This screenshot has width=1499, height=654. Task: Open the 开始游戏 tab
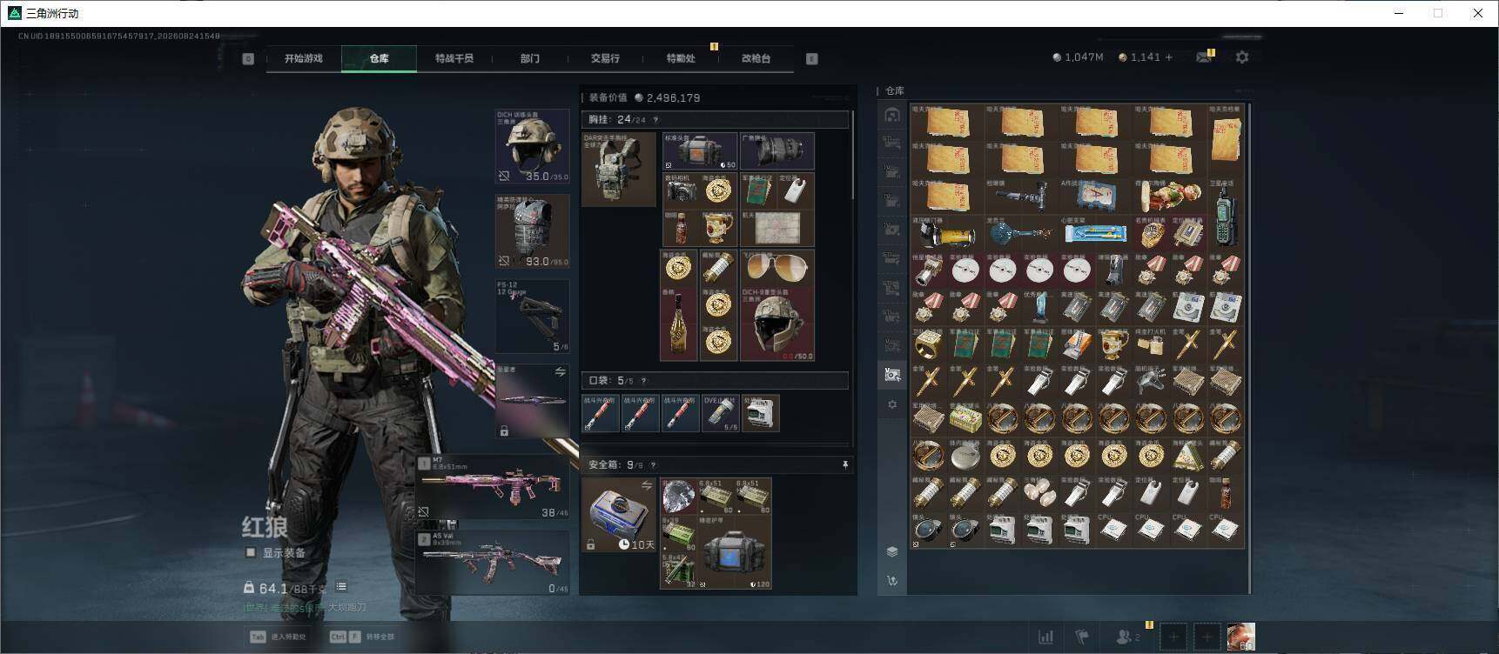(x=303, y=58)
